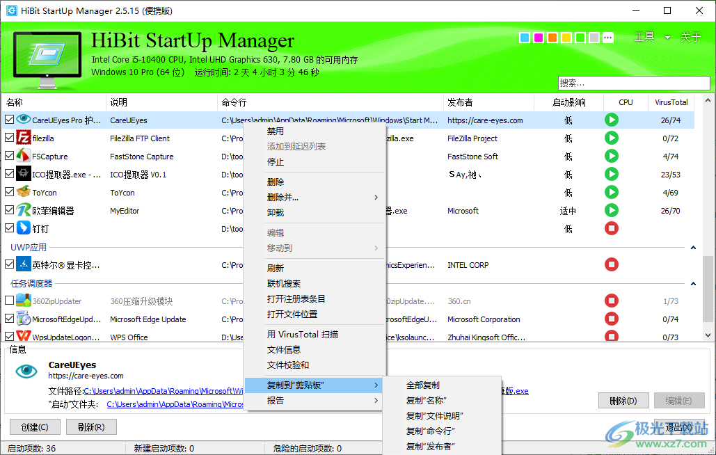Click green running icon for 欧菲编辑器

click(612, 210)
